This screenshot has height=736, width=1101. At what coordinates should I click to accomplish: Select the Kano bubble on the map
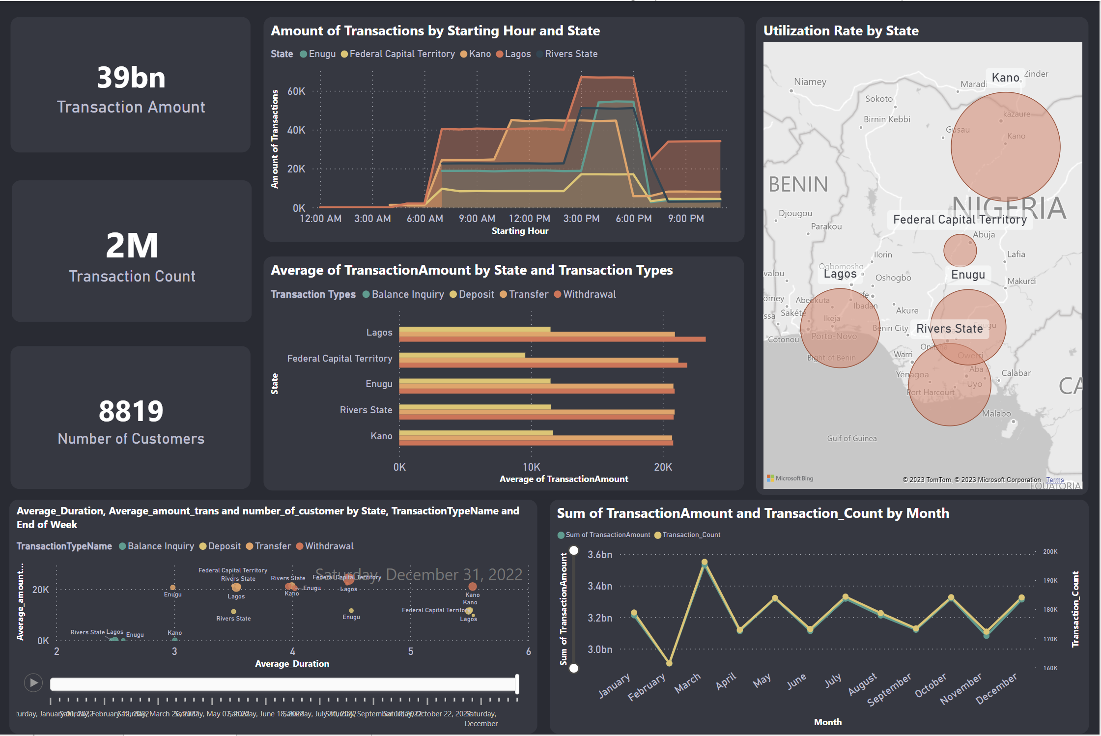[x=1005, y=146]
